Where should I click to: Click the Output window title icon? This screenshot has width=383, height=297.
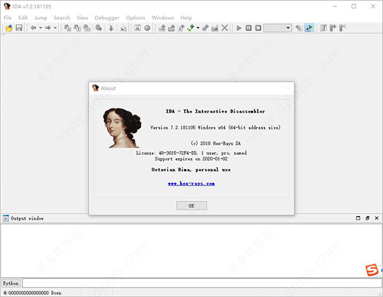pos(6,218)
